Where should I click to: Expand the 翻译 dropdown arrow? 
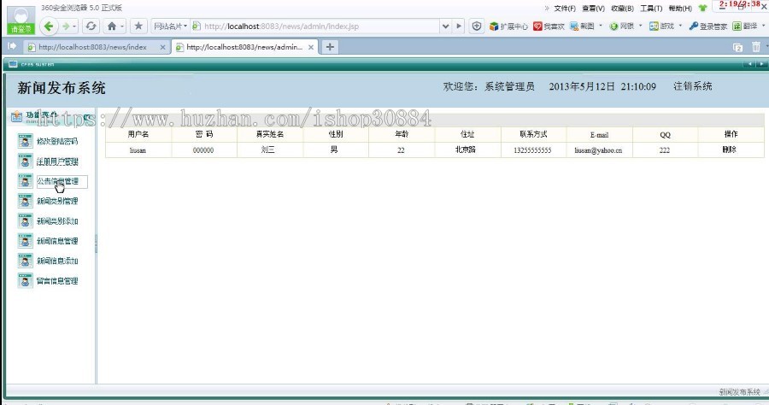coord(763,26)
